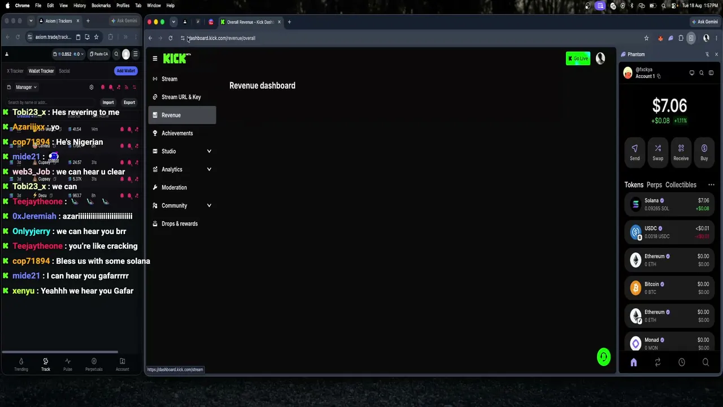723x407 pixels.
Task: Open Account in Axiom bottom nav
Action: coord(122,365)
